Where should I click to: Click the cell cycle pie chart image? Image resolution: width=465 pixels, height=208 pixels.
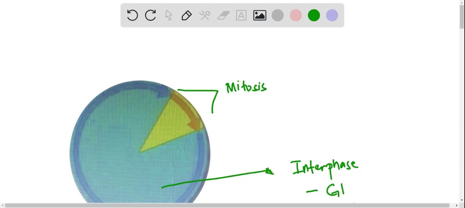click(140, 142)
